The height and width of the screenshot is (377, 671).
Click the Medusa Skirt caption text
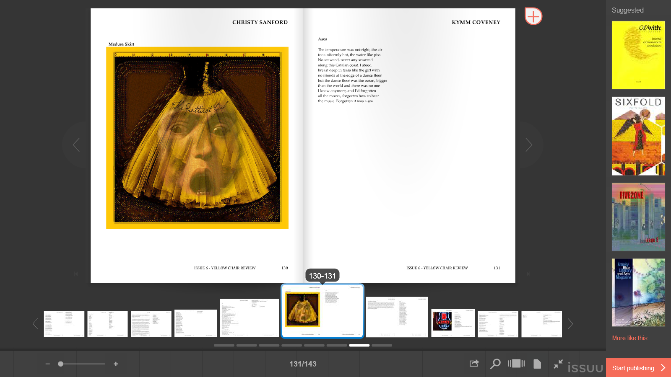[x=121, y=44]
